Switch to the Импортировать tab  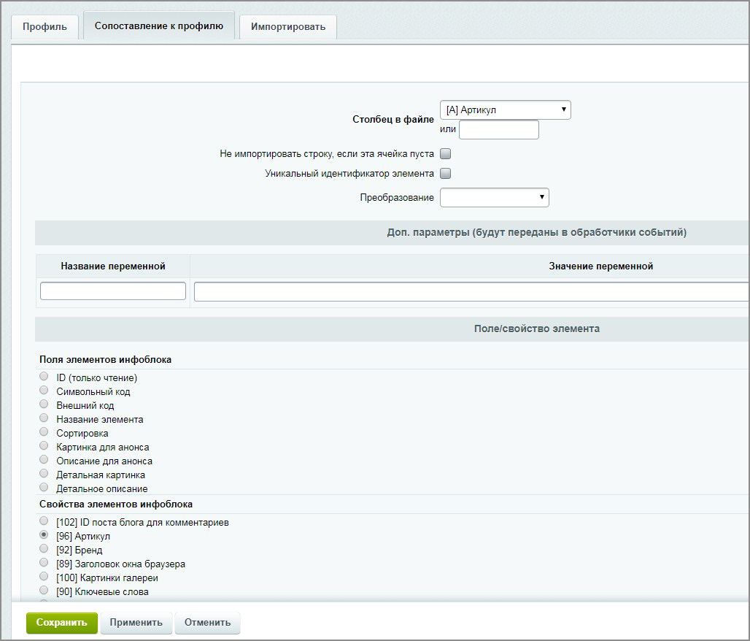coord(287,27)
